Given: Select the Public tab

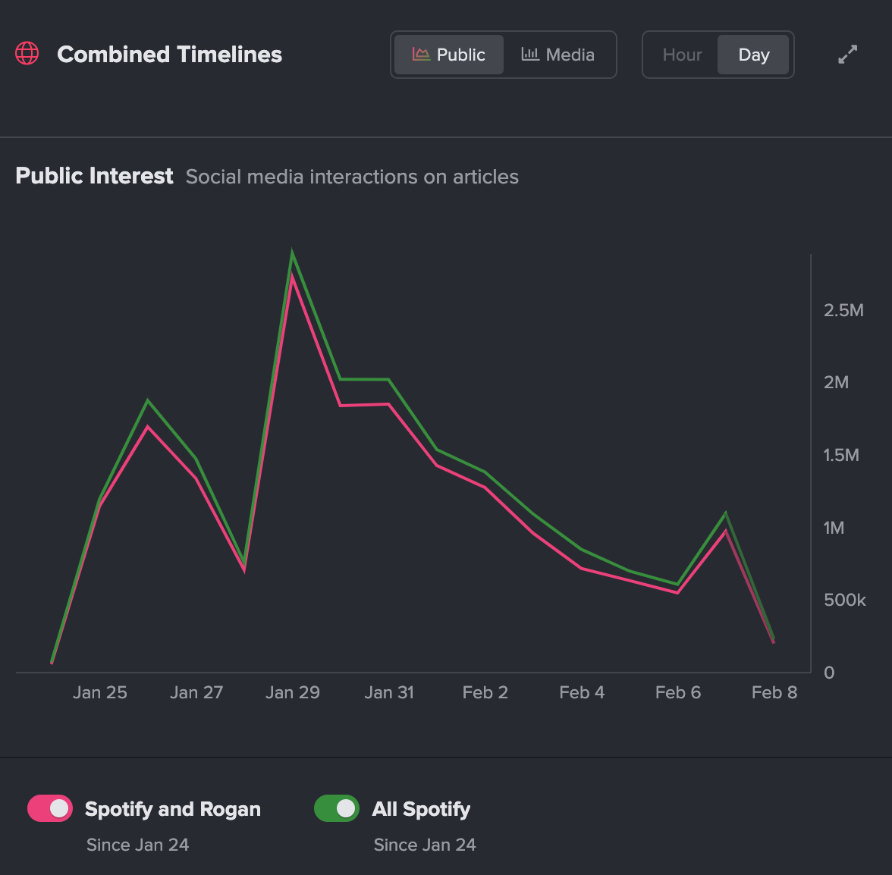Looking at the screenshot, I should (x=448, y=54).
